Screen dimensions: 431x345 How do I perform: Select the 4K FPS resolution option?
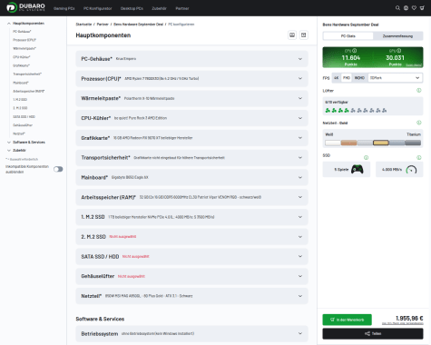[x=337, y=78]
